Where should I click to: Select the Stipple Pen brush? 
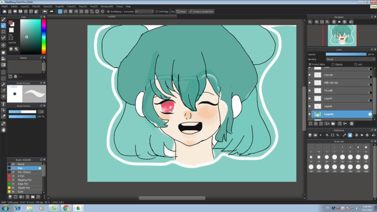pyautogui.click(x=25, y=188)
